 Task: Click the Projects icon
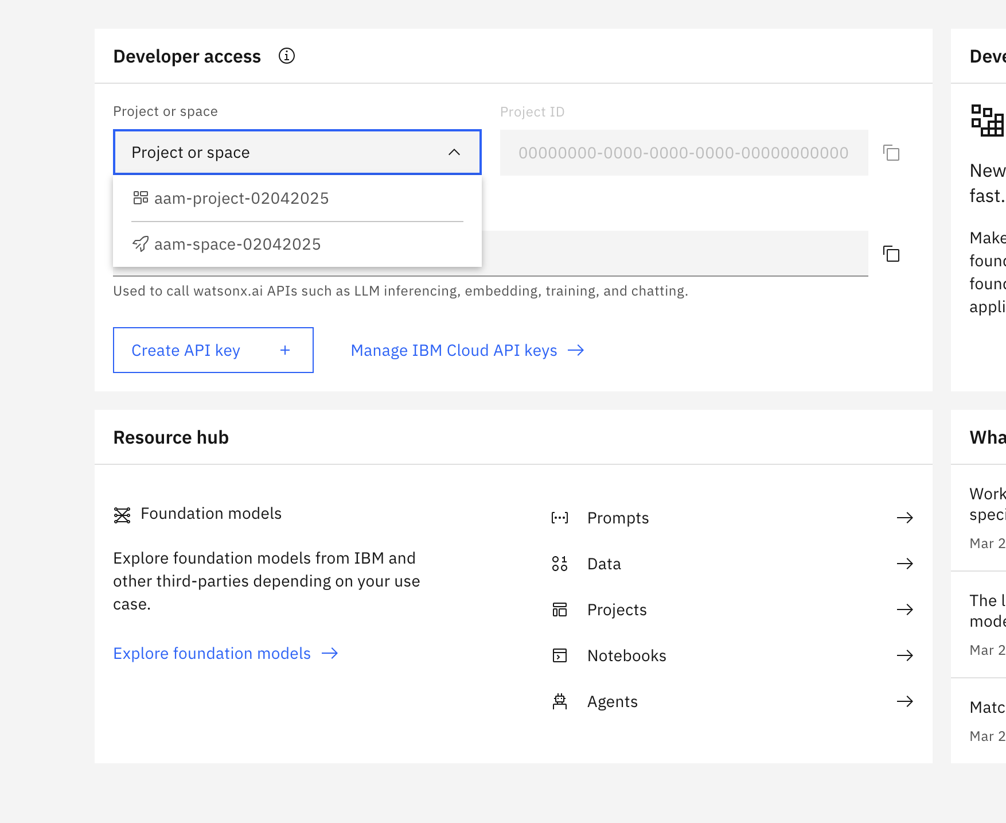point(560,610)
